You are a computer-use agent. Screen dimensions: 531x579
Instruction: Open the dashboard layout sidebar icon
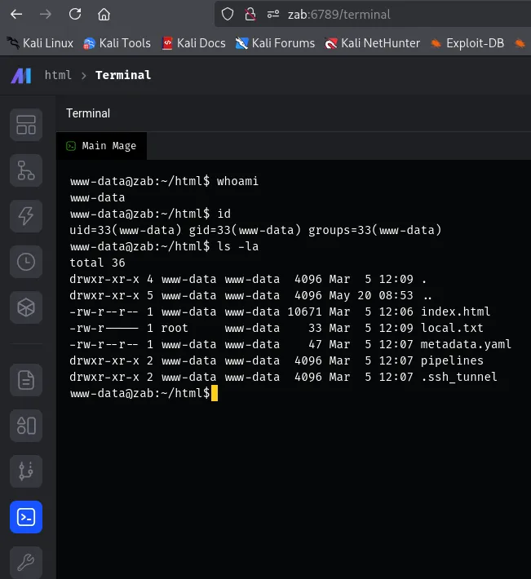pos(26,125)
